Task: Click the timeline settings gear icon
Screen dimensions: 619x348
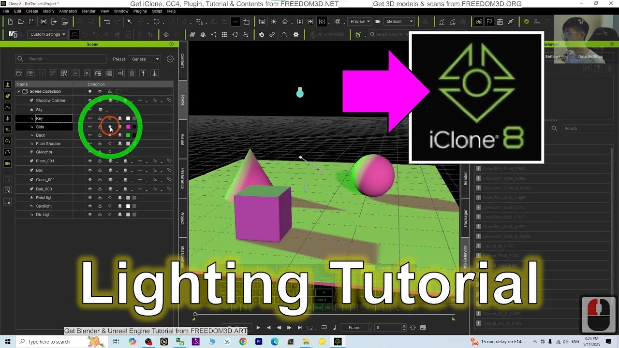Action: 413,328
